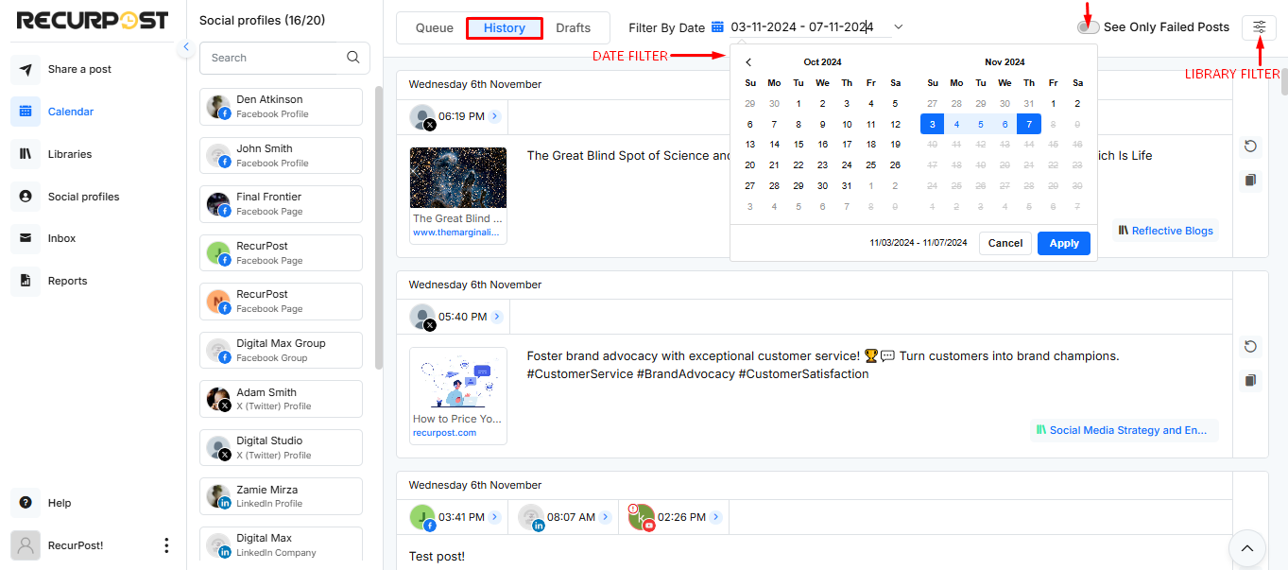Click Cancel in the date picker

[1005, 243]
